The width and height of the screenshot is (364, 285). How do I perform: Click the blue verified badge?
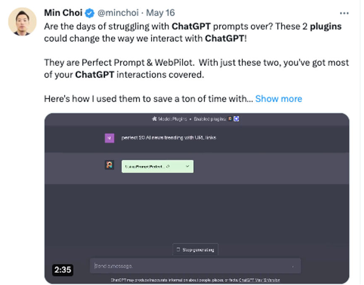(90, 13)
